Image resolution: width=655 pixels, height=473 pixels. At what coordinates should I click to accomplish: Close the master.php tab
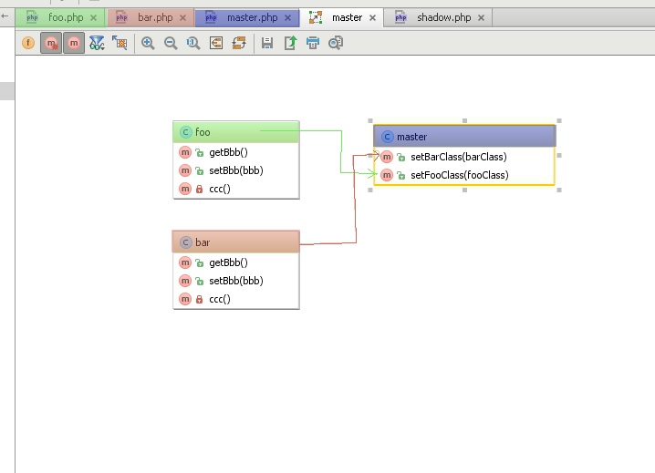(x=287, y=17)
